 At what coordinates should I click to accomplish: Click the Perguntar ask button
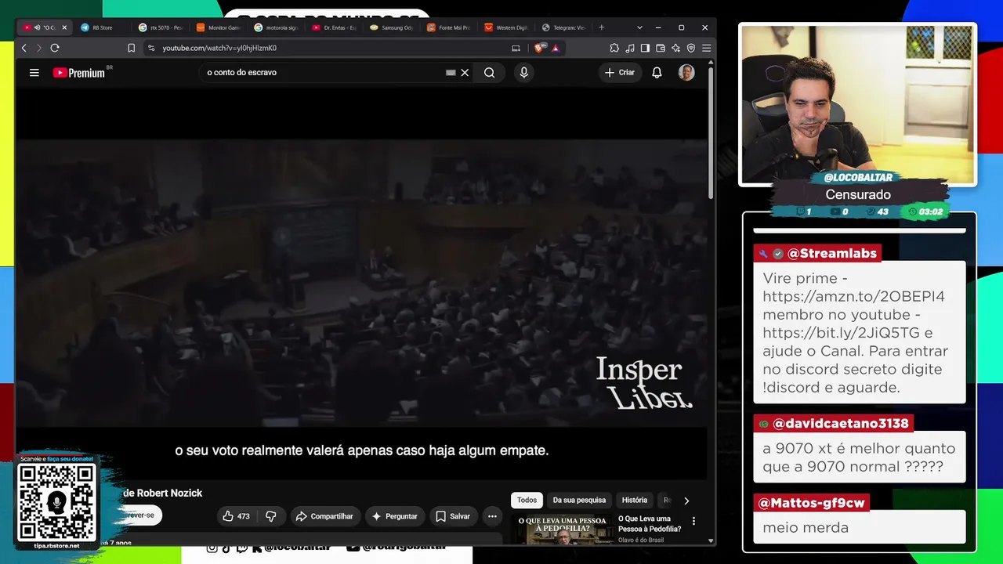pos(394,516)
